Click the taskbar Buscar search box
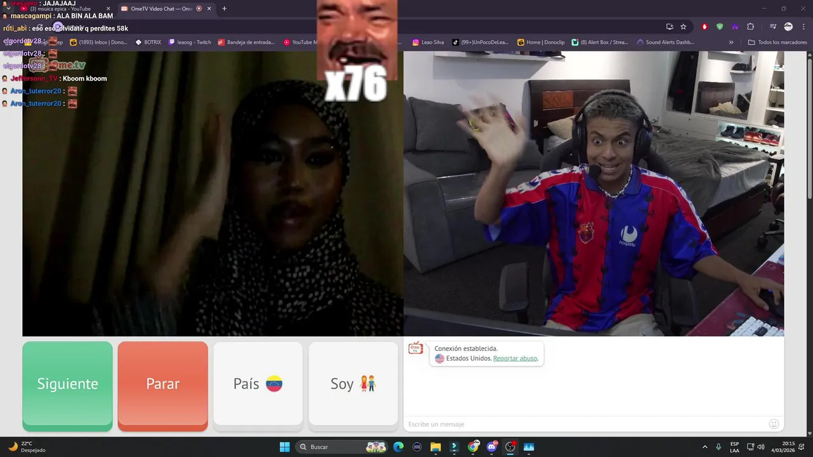813x457 pixels. tap(342, 447)
